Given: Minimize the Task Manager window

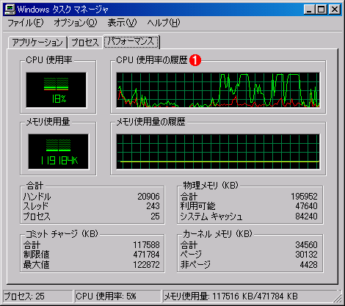Looking at the screenshot, I should (x=309, y=10).
